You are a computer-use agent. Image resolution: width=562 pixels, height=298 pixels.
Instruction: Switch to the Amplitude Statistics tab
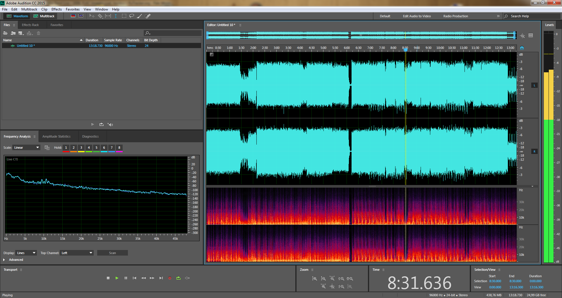(x=56, y=136)
